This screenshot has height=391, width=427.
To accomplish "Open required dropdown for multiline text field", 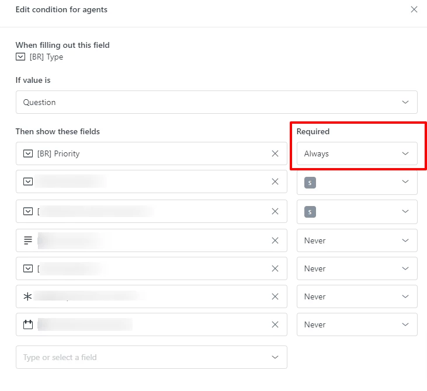I will [357, 240].
